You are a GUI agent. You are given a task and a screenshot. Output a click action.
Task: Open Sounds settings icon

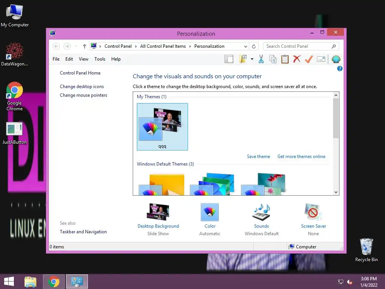pos(262,212)
